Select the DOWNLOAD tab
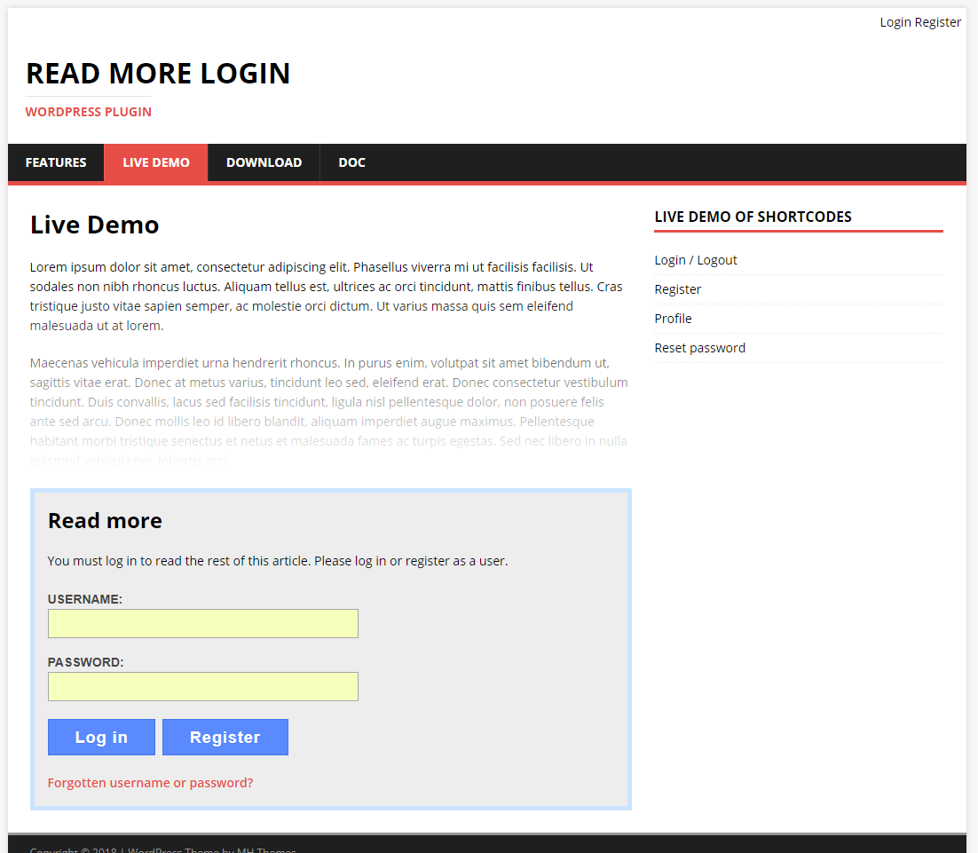The height and width of the screenshot is (853, 978). tap(264, 162)
